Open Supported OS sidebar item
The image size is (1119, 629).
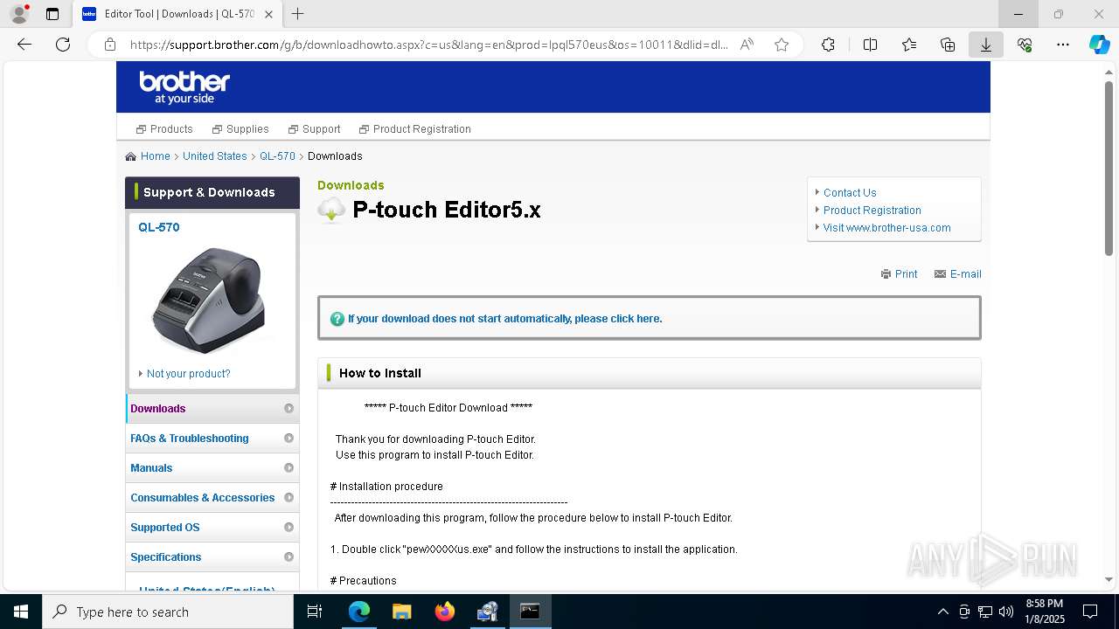coord(212,528)
